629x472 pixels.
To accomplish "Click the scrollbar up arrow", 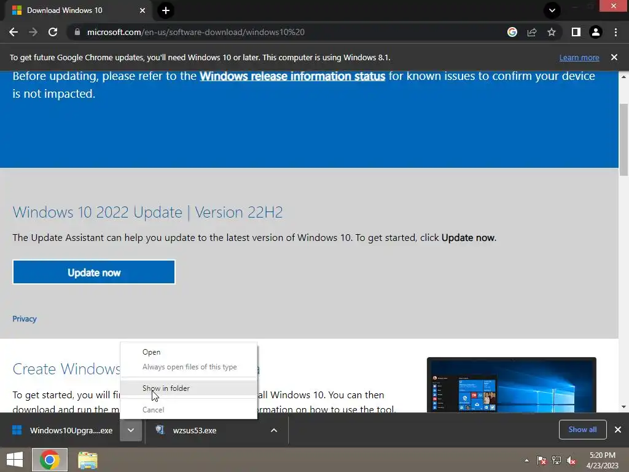I will [x=623, y=76].
